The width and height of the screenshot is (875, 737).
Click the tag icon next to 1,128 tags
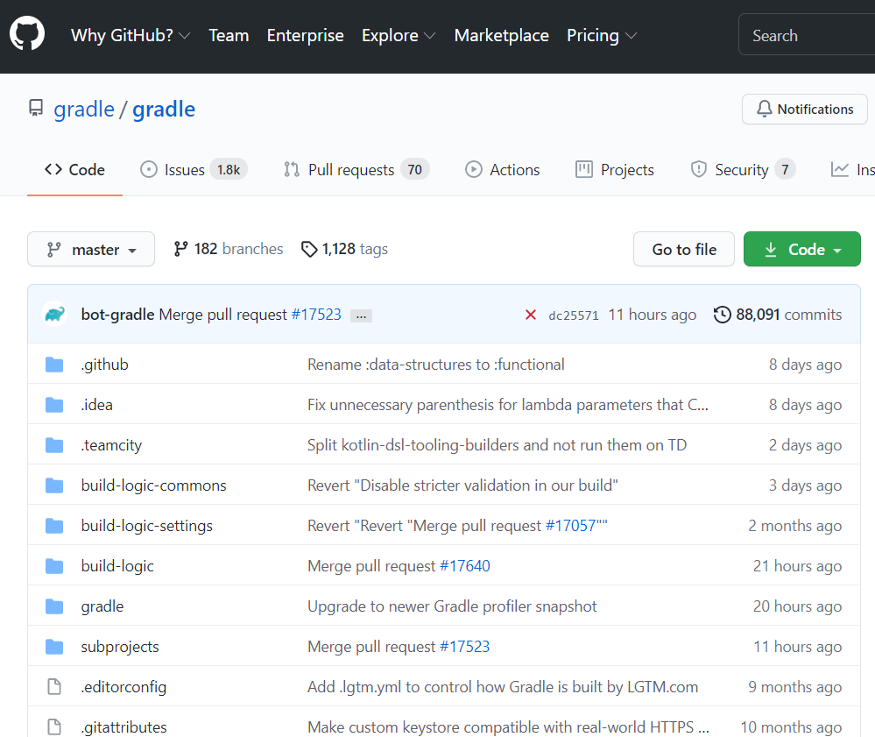coord(309,249)
